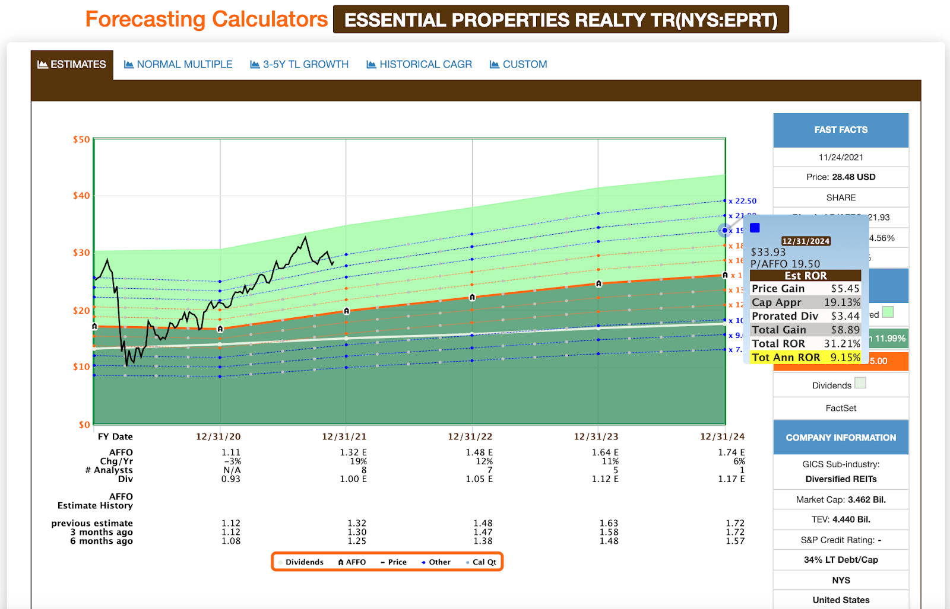
Task: Open the HISTORICAL CAGR tab
Action: pyautogui.click(x=419, y=65)
